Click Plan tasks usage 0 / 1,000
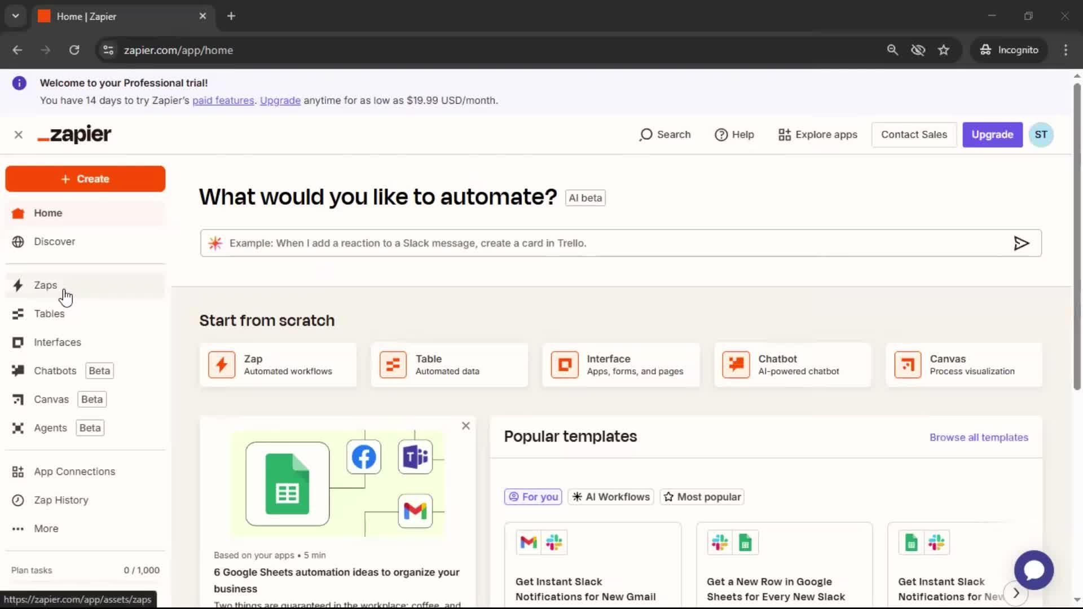This screenshot has width=1083, height=609. click(x=85, y=571)
